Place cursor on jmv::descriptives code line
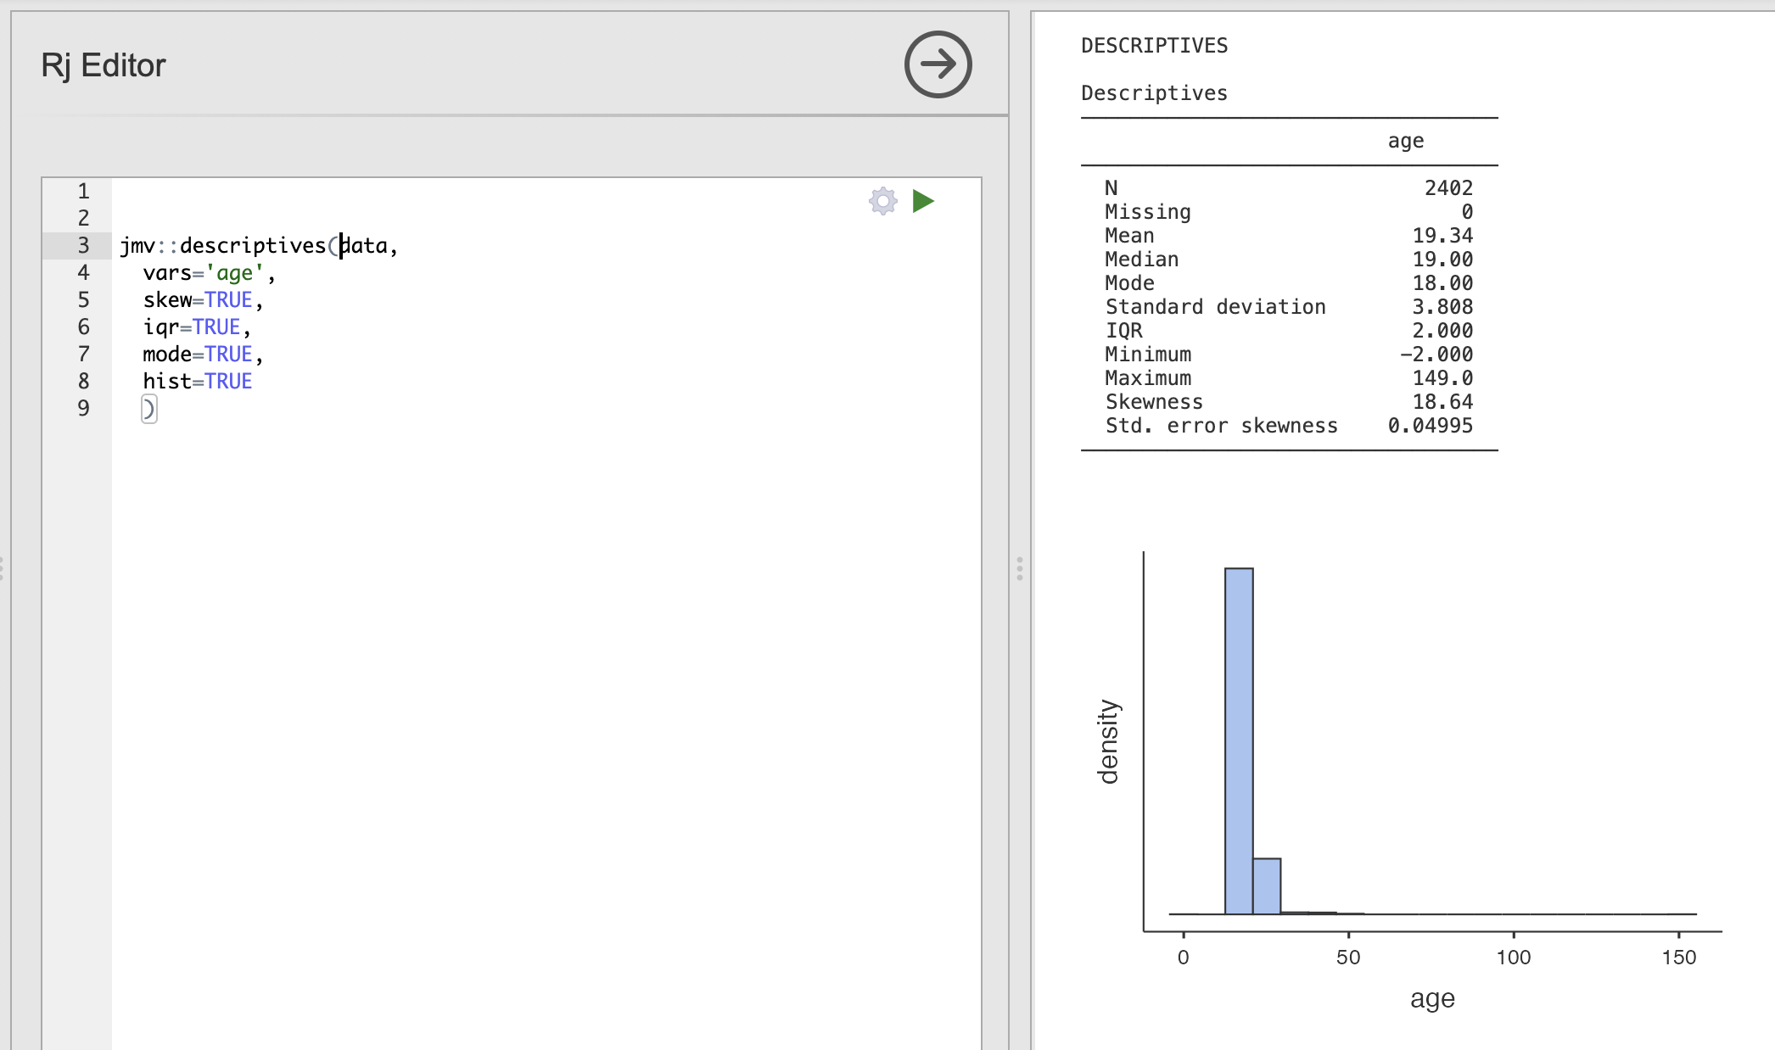 (259, 246)
